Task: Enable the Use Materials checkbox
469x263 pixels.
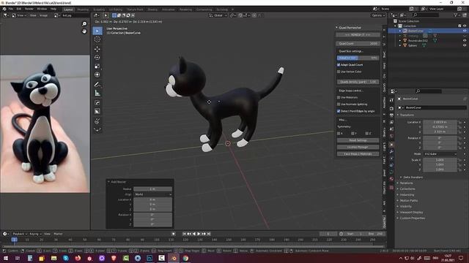Action: tap(339, 97)
